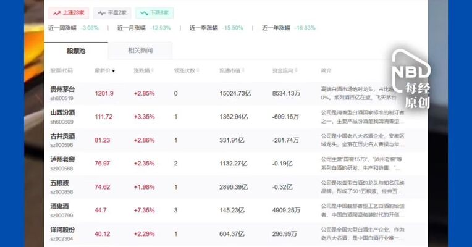Click the 泸州老窖 company description

(x=362, y=164)
